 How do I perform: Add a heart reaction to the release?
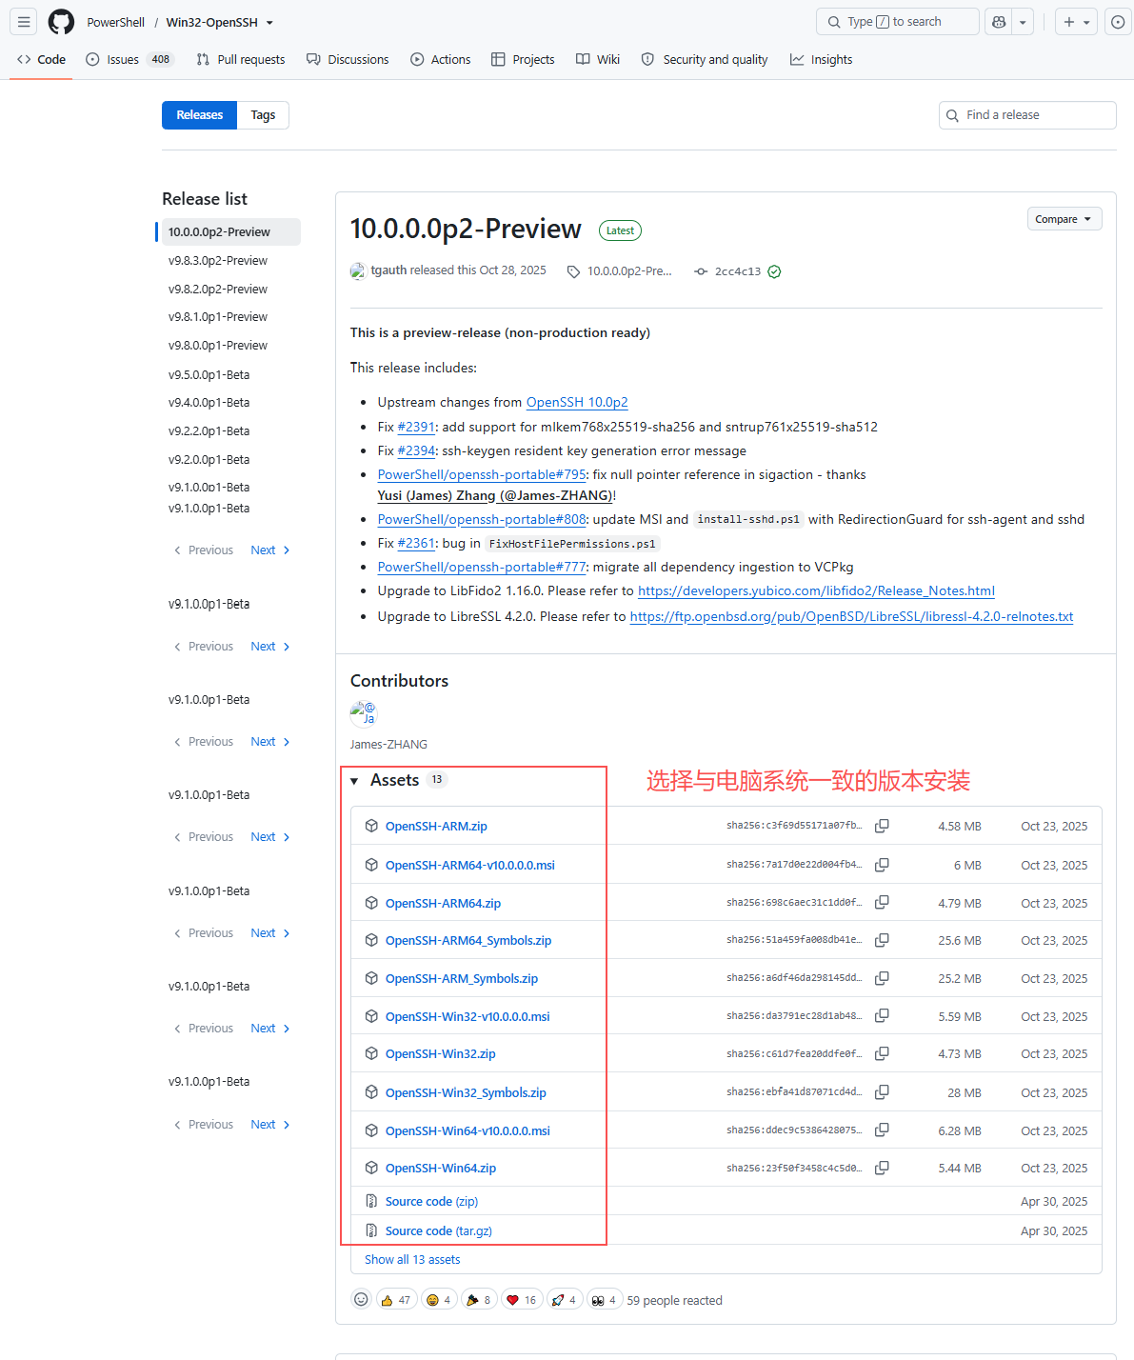pyautogui.click(x=522, y=1300)
